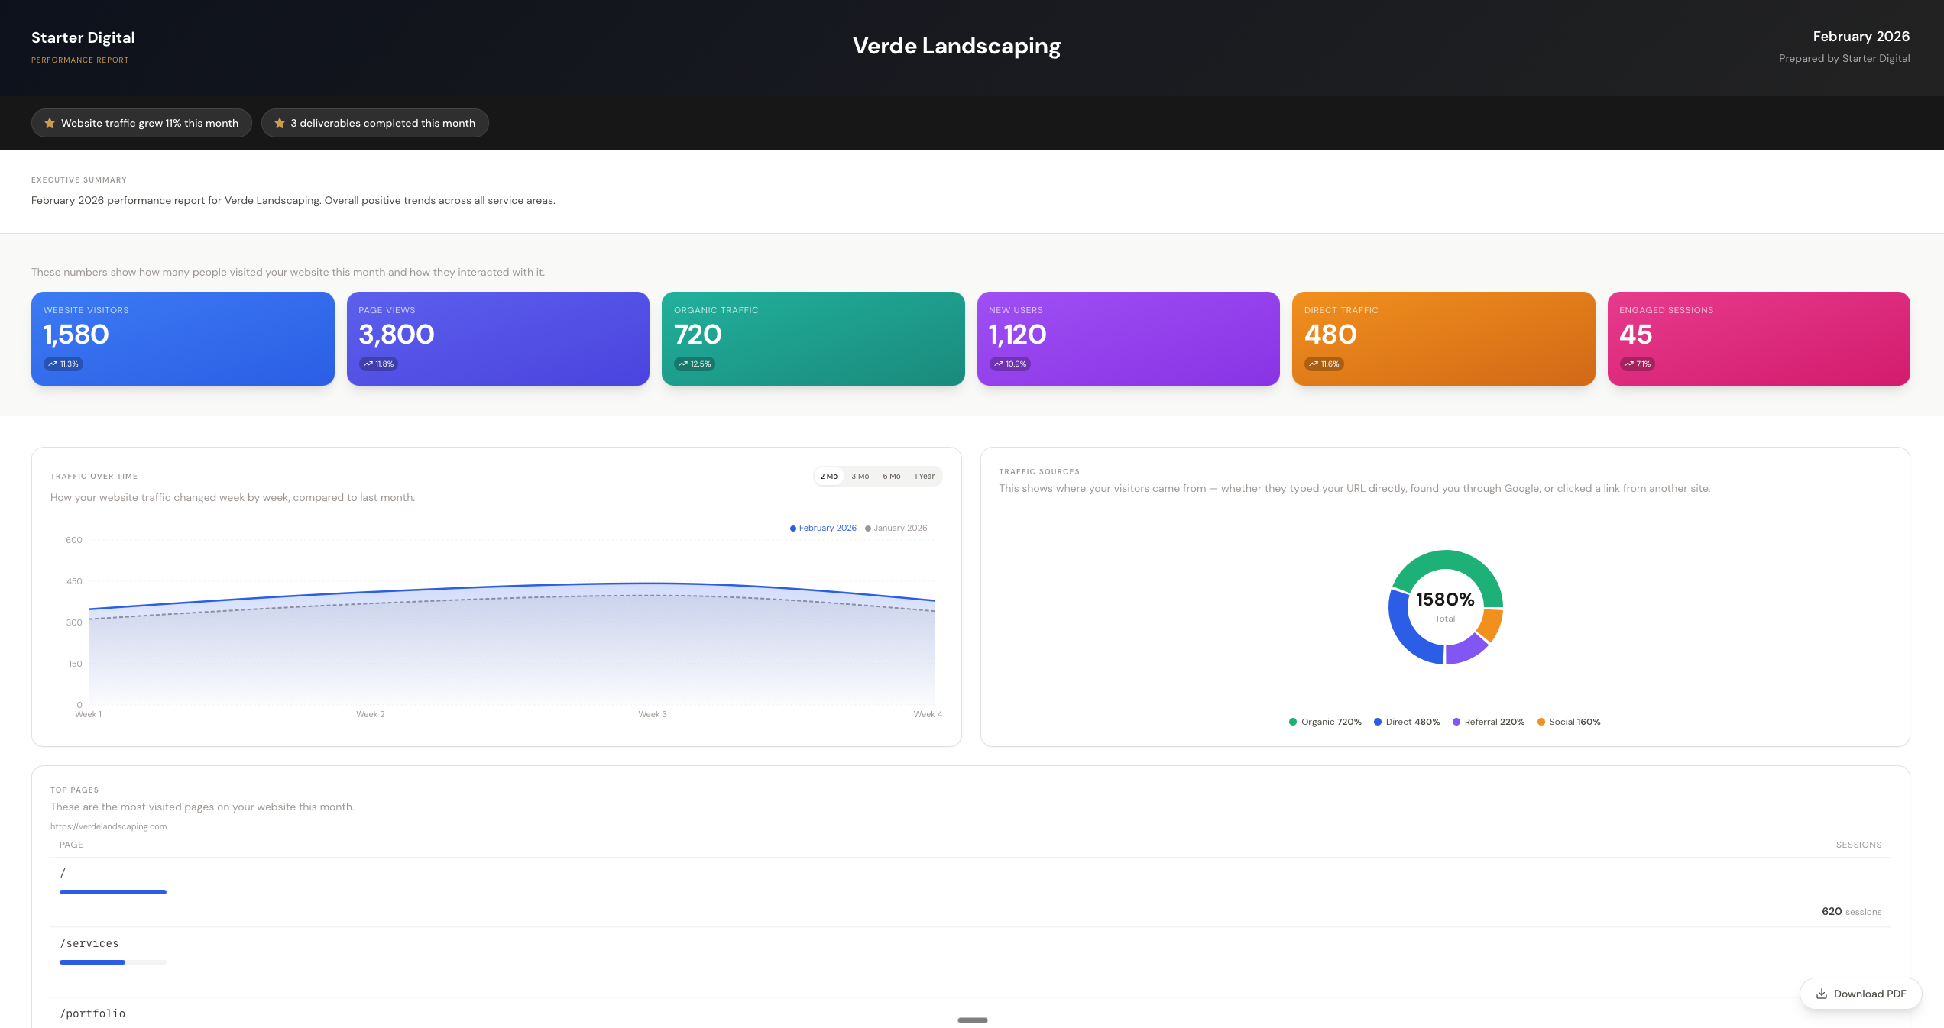Click the blue Direct legend swatch
This screenshot has height=1028, width=1944.
[x=1378, y=722]
